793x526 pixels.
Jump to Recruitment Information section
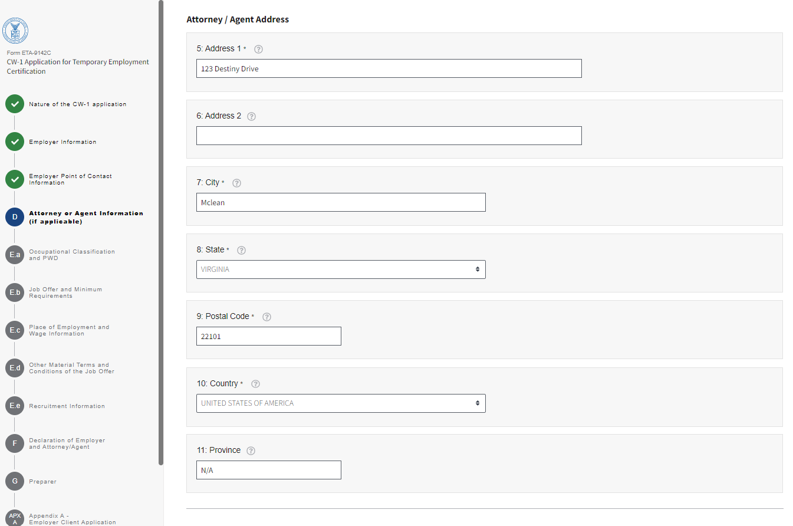pyautogui.click(x=67, y=406)
